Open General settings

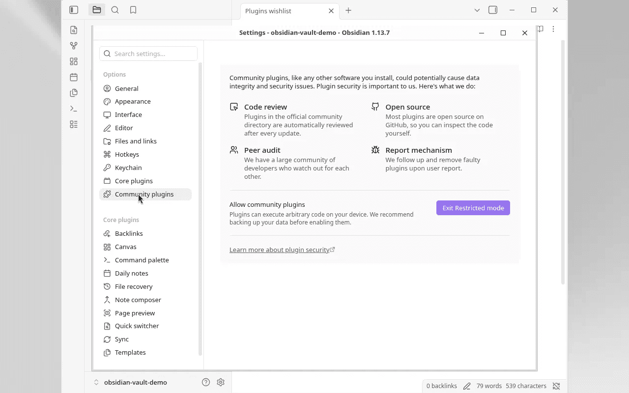point(145,88)
